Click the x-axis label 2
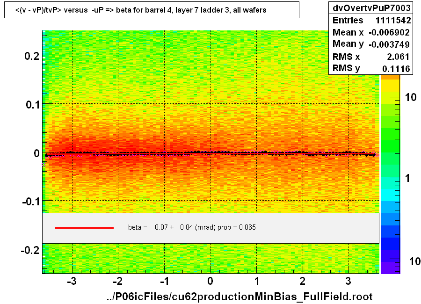Viewport: 421px width, 304px height. (303, 281)
